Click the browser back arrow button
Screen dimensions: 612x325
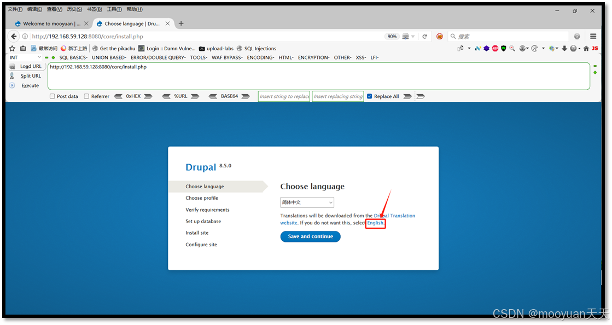pos(14,36)
